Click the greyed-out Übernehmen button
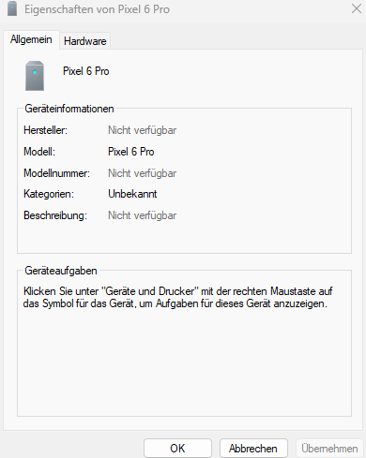Image resolution: width=366 pixels, height=458 pixels. (x=329, y=449)
